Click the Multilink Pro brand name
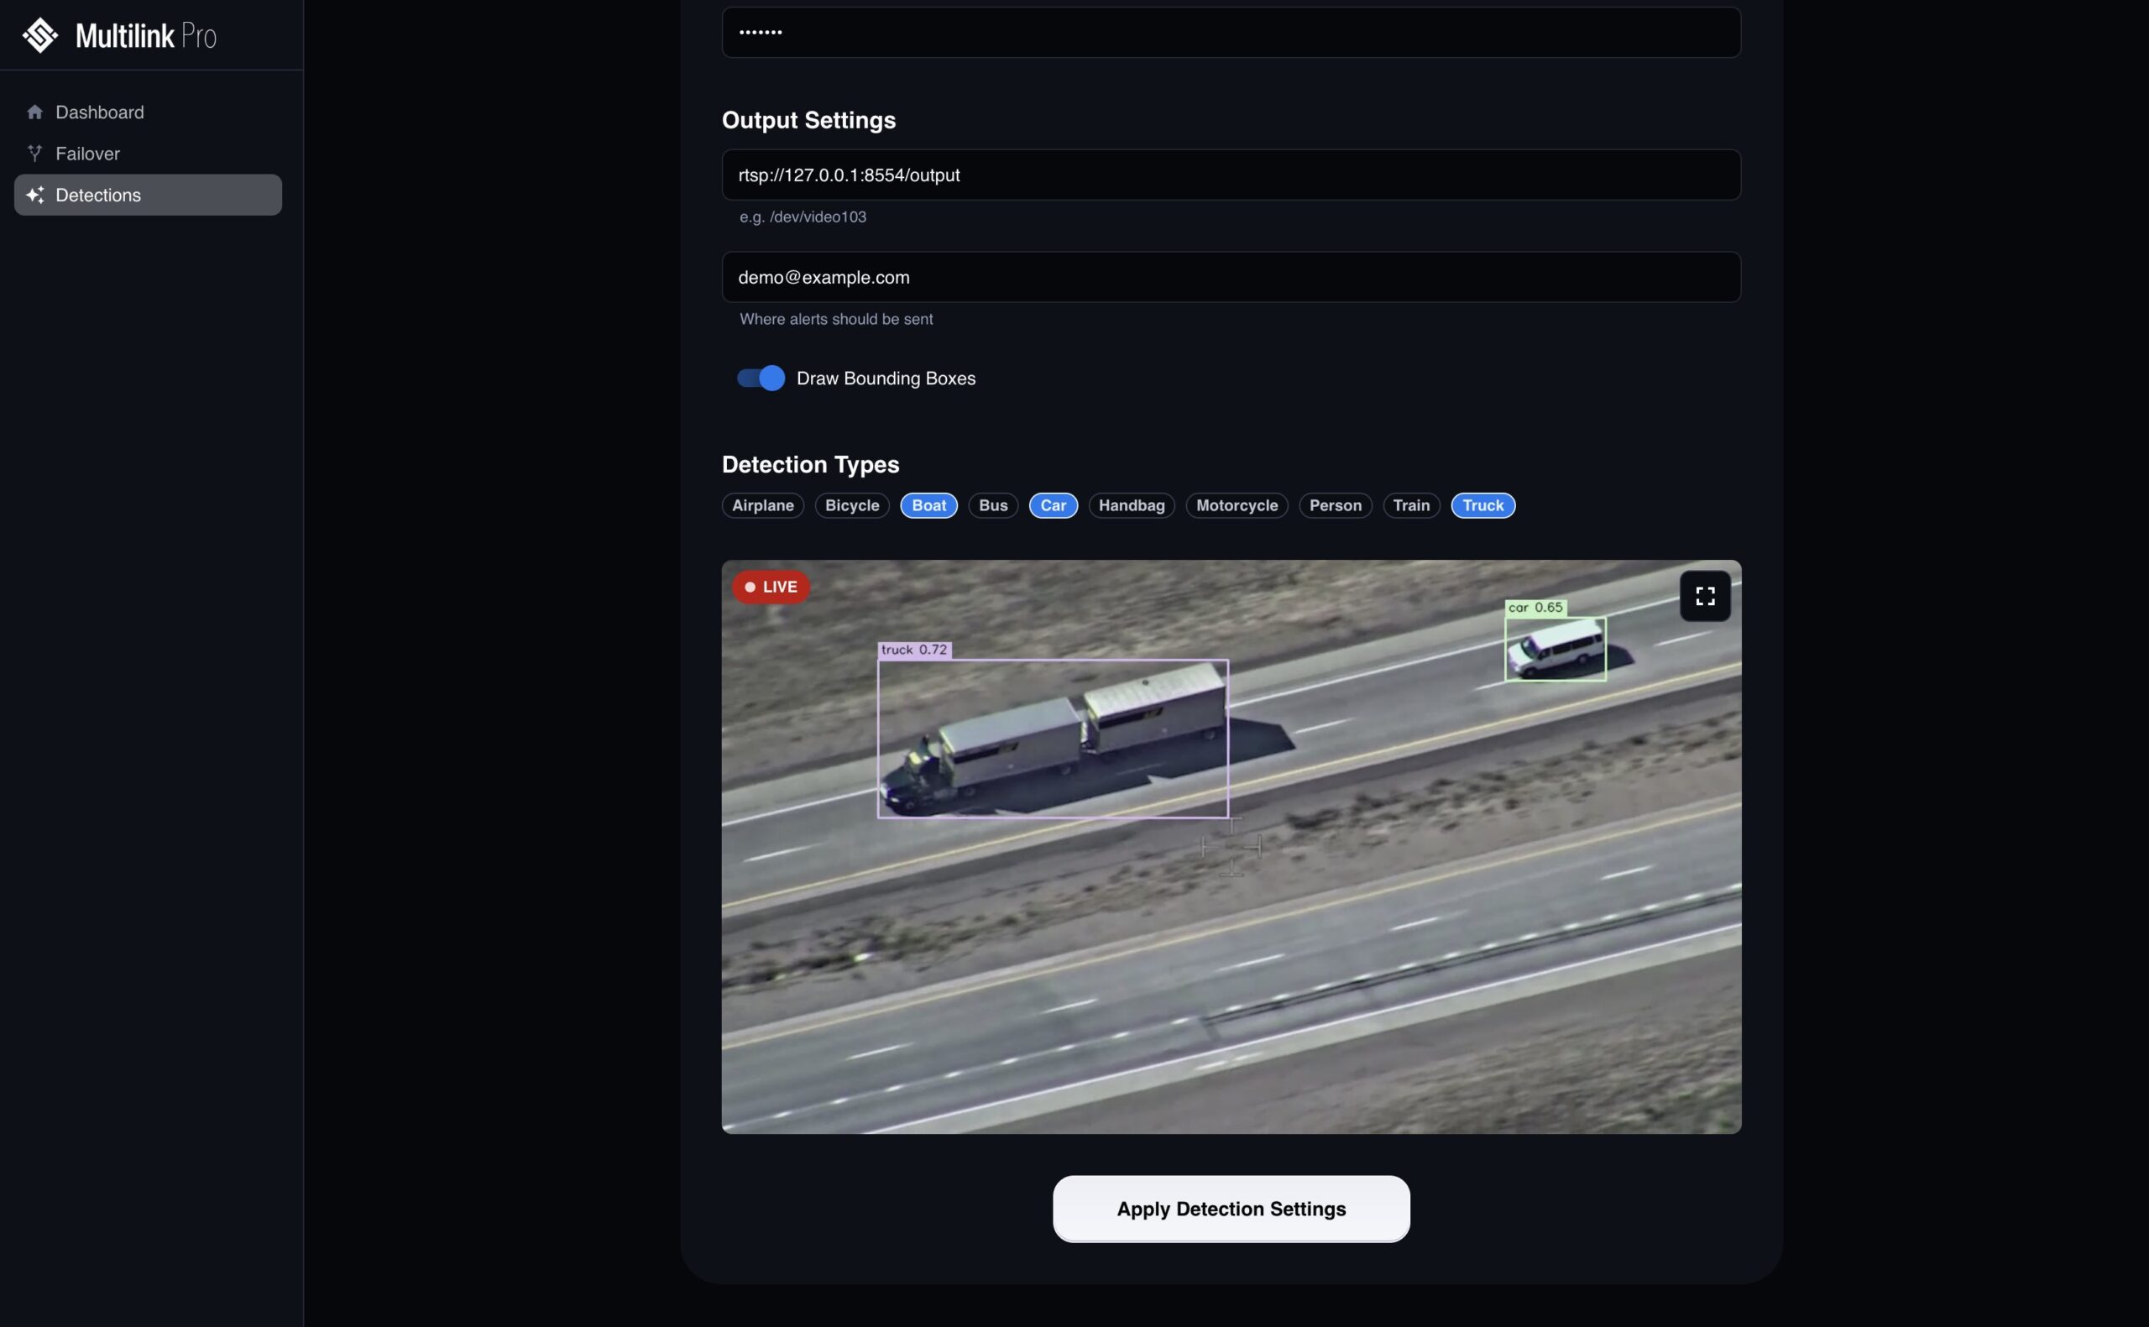Image resolution: width=2149 pixels, height=1327 pixels. click(x=146, y=35)
